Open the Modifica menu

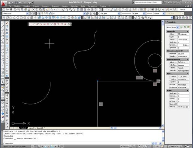pyautogui.click(x=17, y=6)
